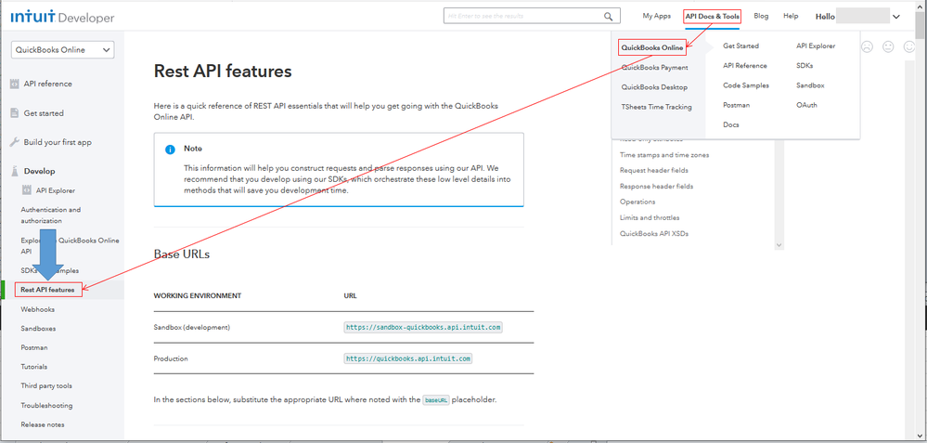Click the search magnifier icon
The image size is (927, 443).
pos(608,16)
